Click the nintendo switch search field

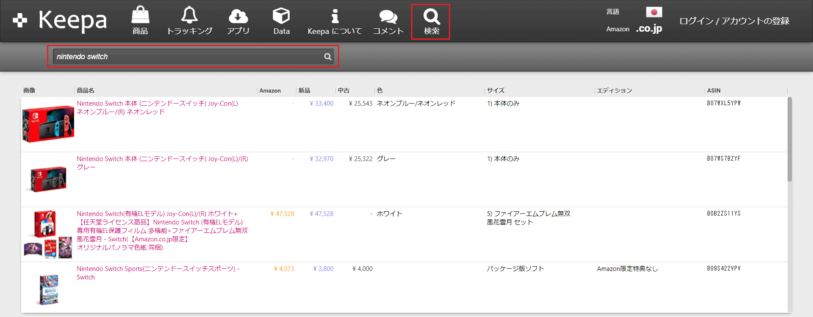click(186, 57)
